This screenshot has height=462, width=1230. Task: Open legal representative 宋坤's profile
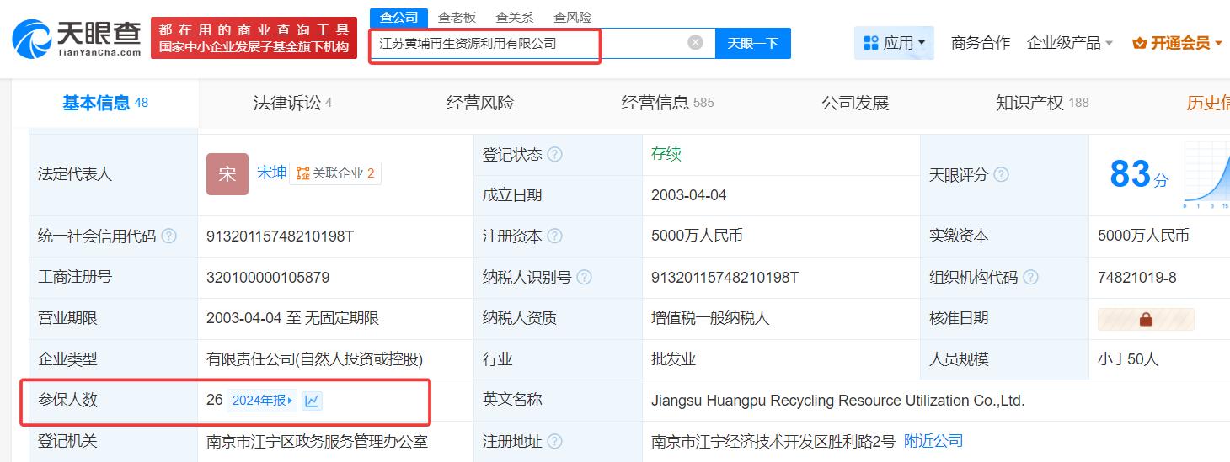(x=271, y=173)
